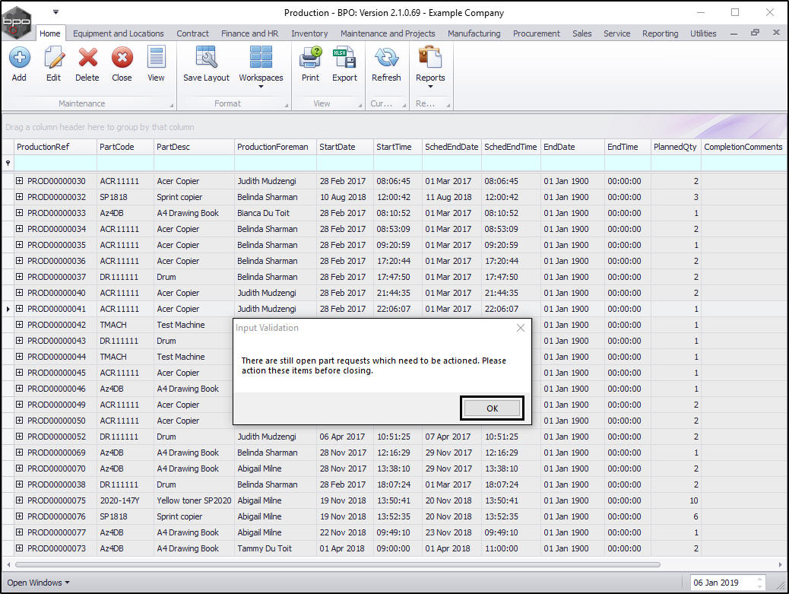Click the Edit icon in ribbon
Screen dimensions: 789x594
[53, 64]
